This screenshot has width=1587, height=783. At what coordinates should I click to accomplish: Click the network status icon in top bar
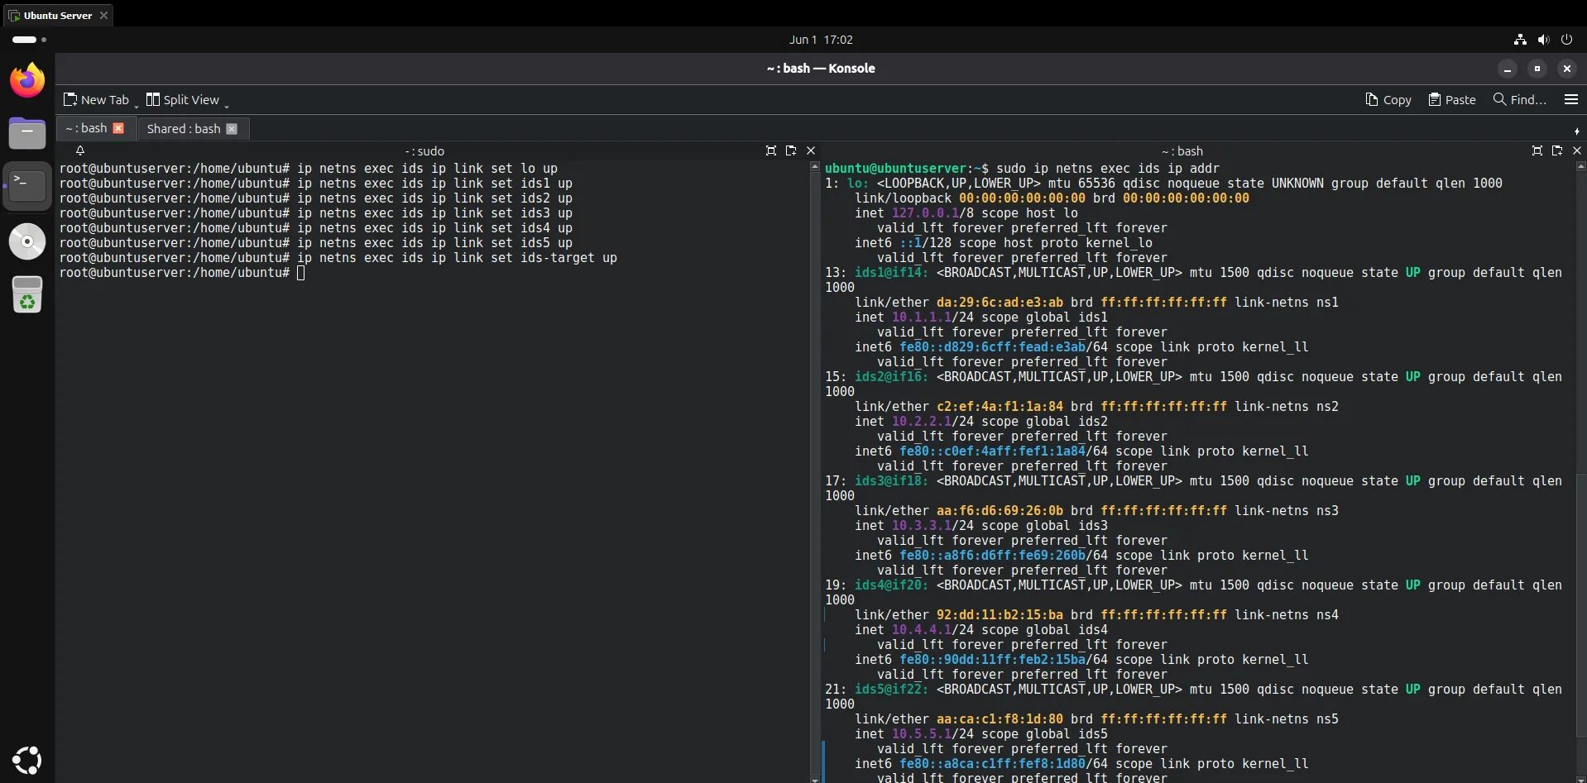(x=1520, y=40)
